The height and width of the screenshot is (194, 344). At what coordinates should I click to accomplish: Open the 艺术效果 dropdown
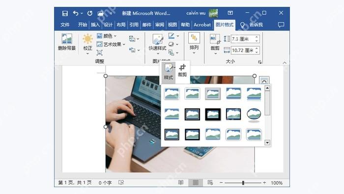[111, 44]
